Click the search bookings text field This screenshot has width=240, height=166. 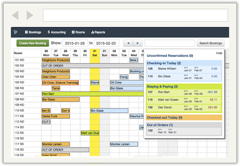point(170,43)
